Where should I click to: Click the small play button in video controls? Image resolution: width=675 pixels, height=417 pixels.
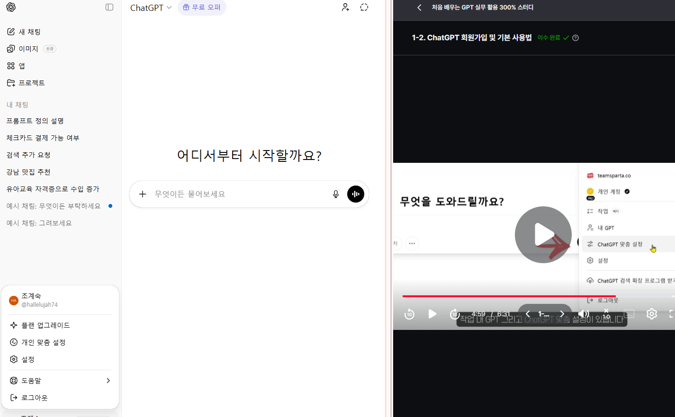click(432, 314)
